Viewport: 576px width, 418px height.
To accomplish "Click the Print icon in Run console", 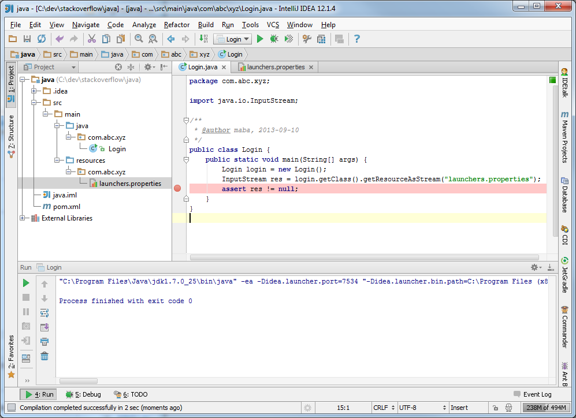I will [x=44, y=342].
